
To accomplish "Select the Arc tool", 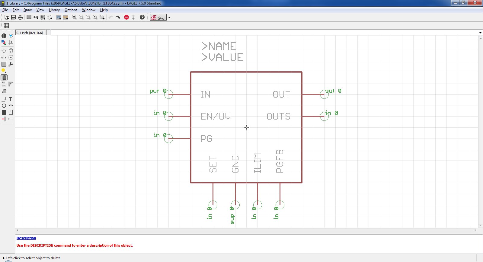I will pyautogui.click(x=11, y=106).
